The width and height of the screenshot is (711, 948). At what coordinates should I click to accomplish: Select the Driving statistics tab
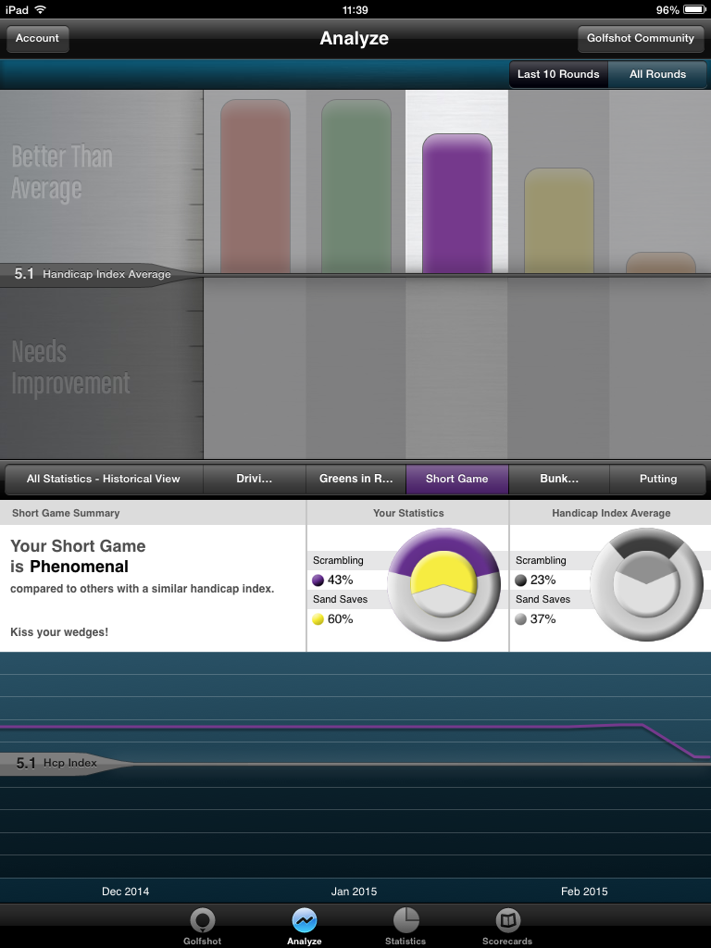(x=255, y=479)
